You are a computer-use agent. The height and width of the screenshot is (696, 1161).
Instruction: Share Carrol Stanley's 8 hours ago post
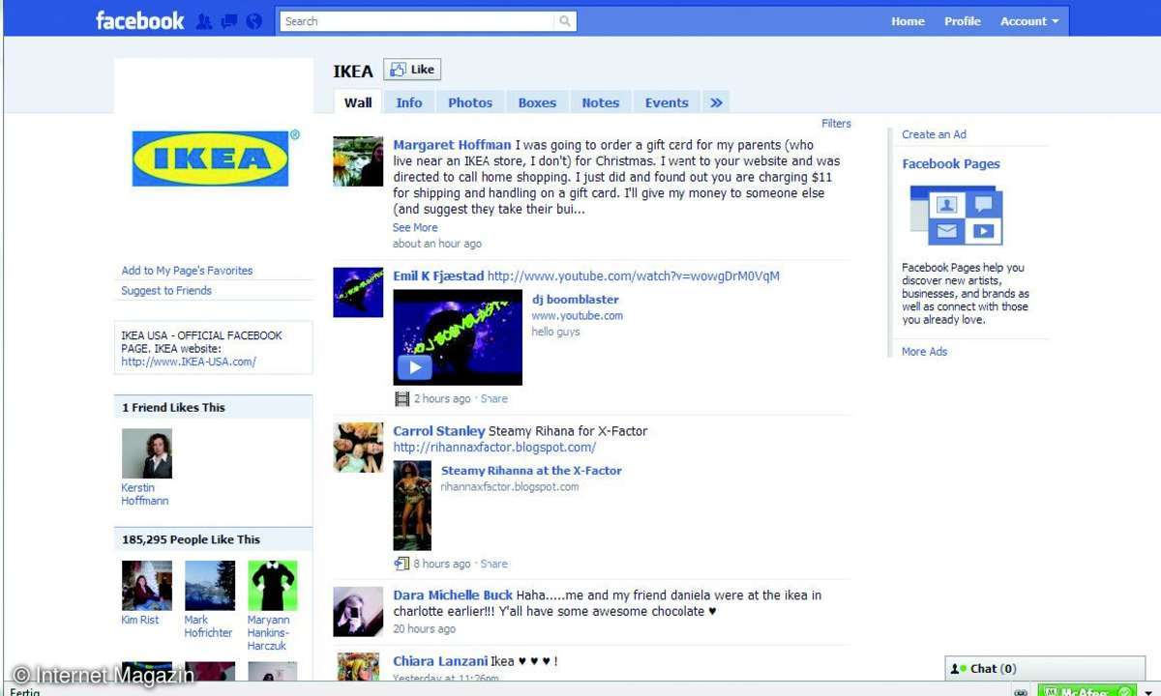(x=493, y=565)
